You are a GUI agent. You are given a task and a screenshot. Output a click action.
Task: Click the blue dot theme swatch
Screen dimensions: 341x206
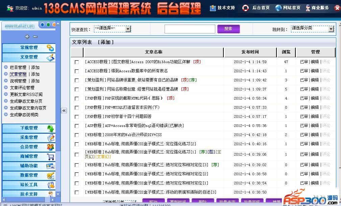[x=42, y=25]
